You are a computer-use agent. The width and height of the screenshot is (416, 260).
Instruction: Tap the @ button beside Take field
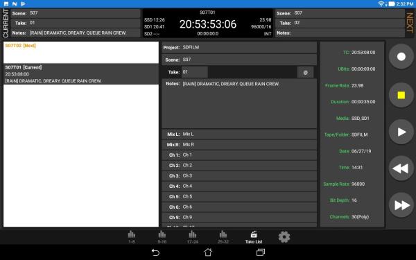[305, 72]
